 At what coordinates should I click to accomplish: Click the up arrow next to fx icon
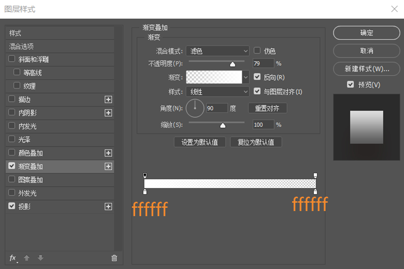(x=27, y=258)
